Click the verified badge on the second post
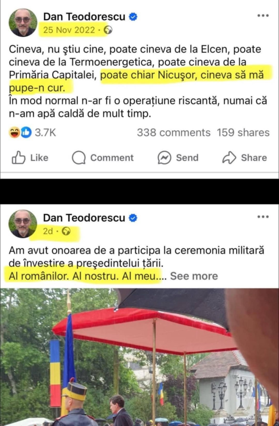This screenshot has height=426, width=279. (x=133, y=218)
